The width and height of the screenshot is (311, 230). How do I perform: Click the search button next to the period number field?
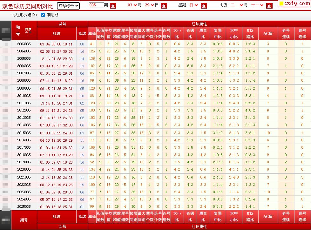click(113, 6)
